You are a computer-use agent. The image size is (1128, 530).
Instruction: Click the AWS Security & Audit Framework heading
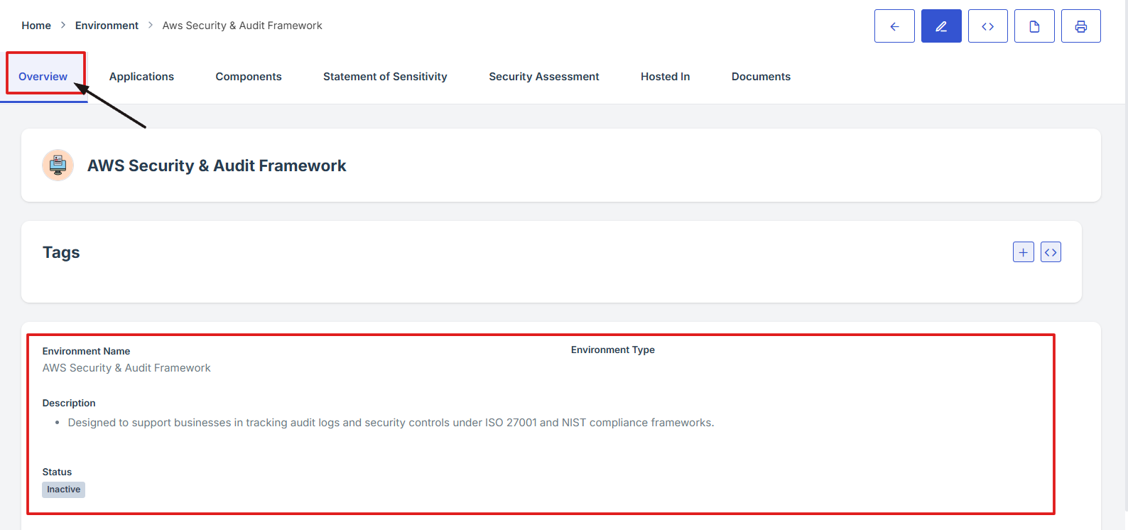(x=217, y=166)
